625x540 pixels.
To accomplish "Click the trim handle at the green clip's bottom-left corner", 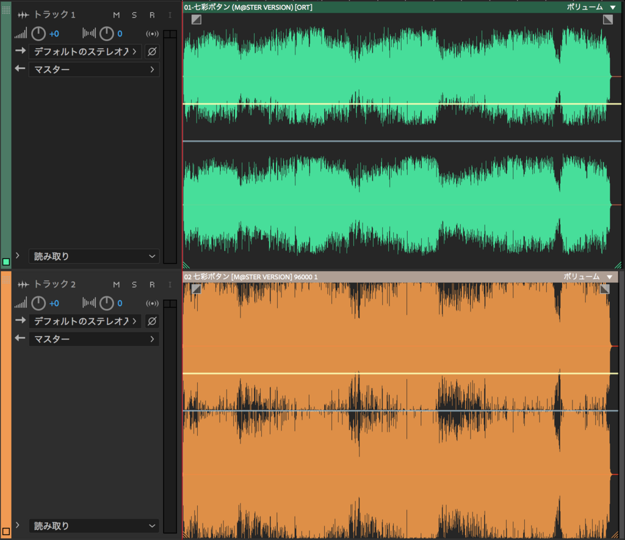I will pos(186,265).
